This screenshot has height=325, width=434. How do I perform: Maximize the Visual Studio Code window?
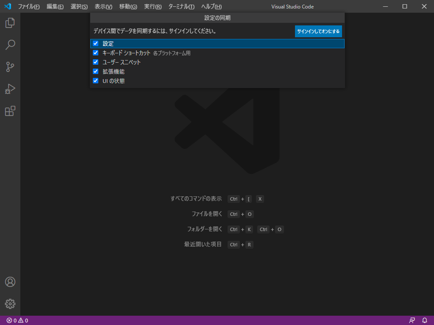(x=405, y=6)
